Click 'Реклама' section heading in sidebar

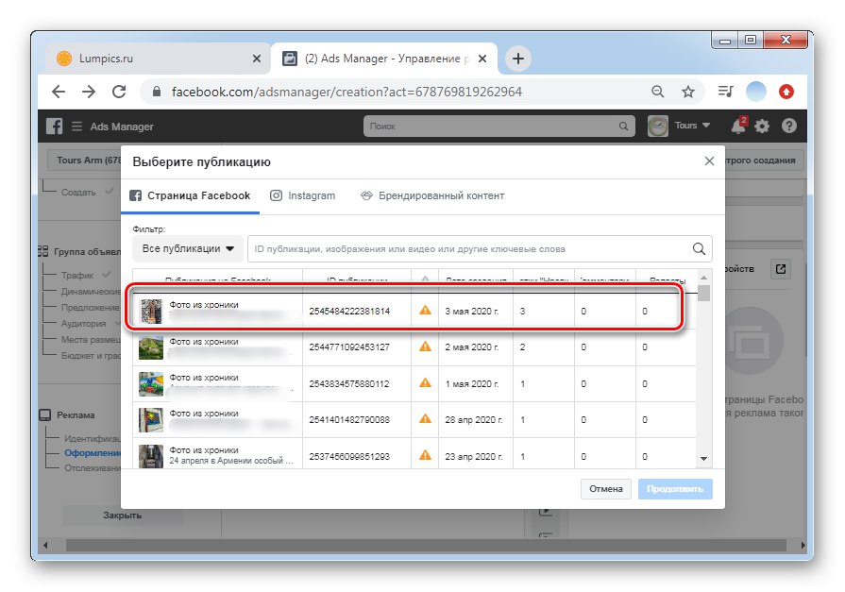pos(76,415)
